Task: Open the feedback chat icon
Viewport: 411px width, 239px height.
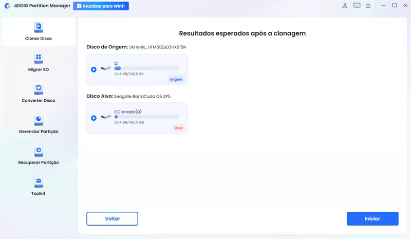Action: click(x=357, y=6)
